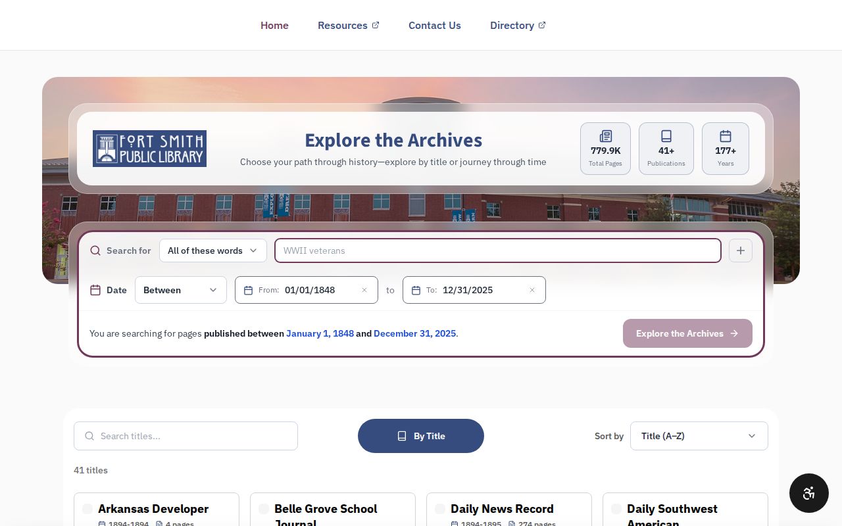Open the Daily News Record title
This screenshot has height=526, width=842.
[502, 509]
